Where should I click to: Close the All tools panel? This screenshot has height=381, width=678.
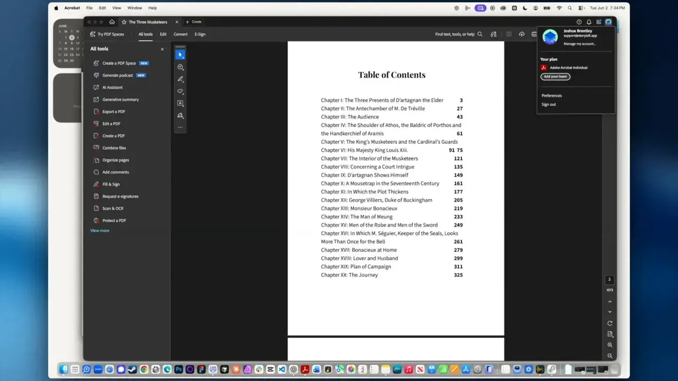pyautogui.click(x=162, y=49)
